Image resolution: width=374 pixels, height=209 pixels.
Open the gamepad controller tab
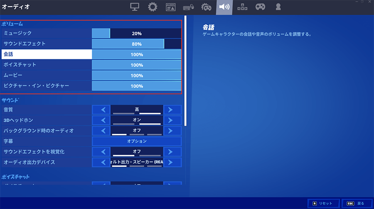[260, 7]
